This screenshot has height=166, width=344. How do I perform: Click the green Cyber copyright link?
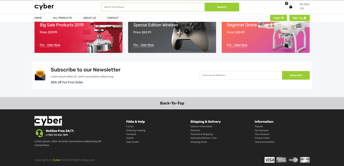[x=56, y=160]
